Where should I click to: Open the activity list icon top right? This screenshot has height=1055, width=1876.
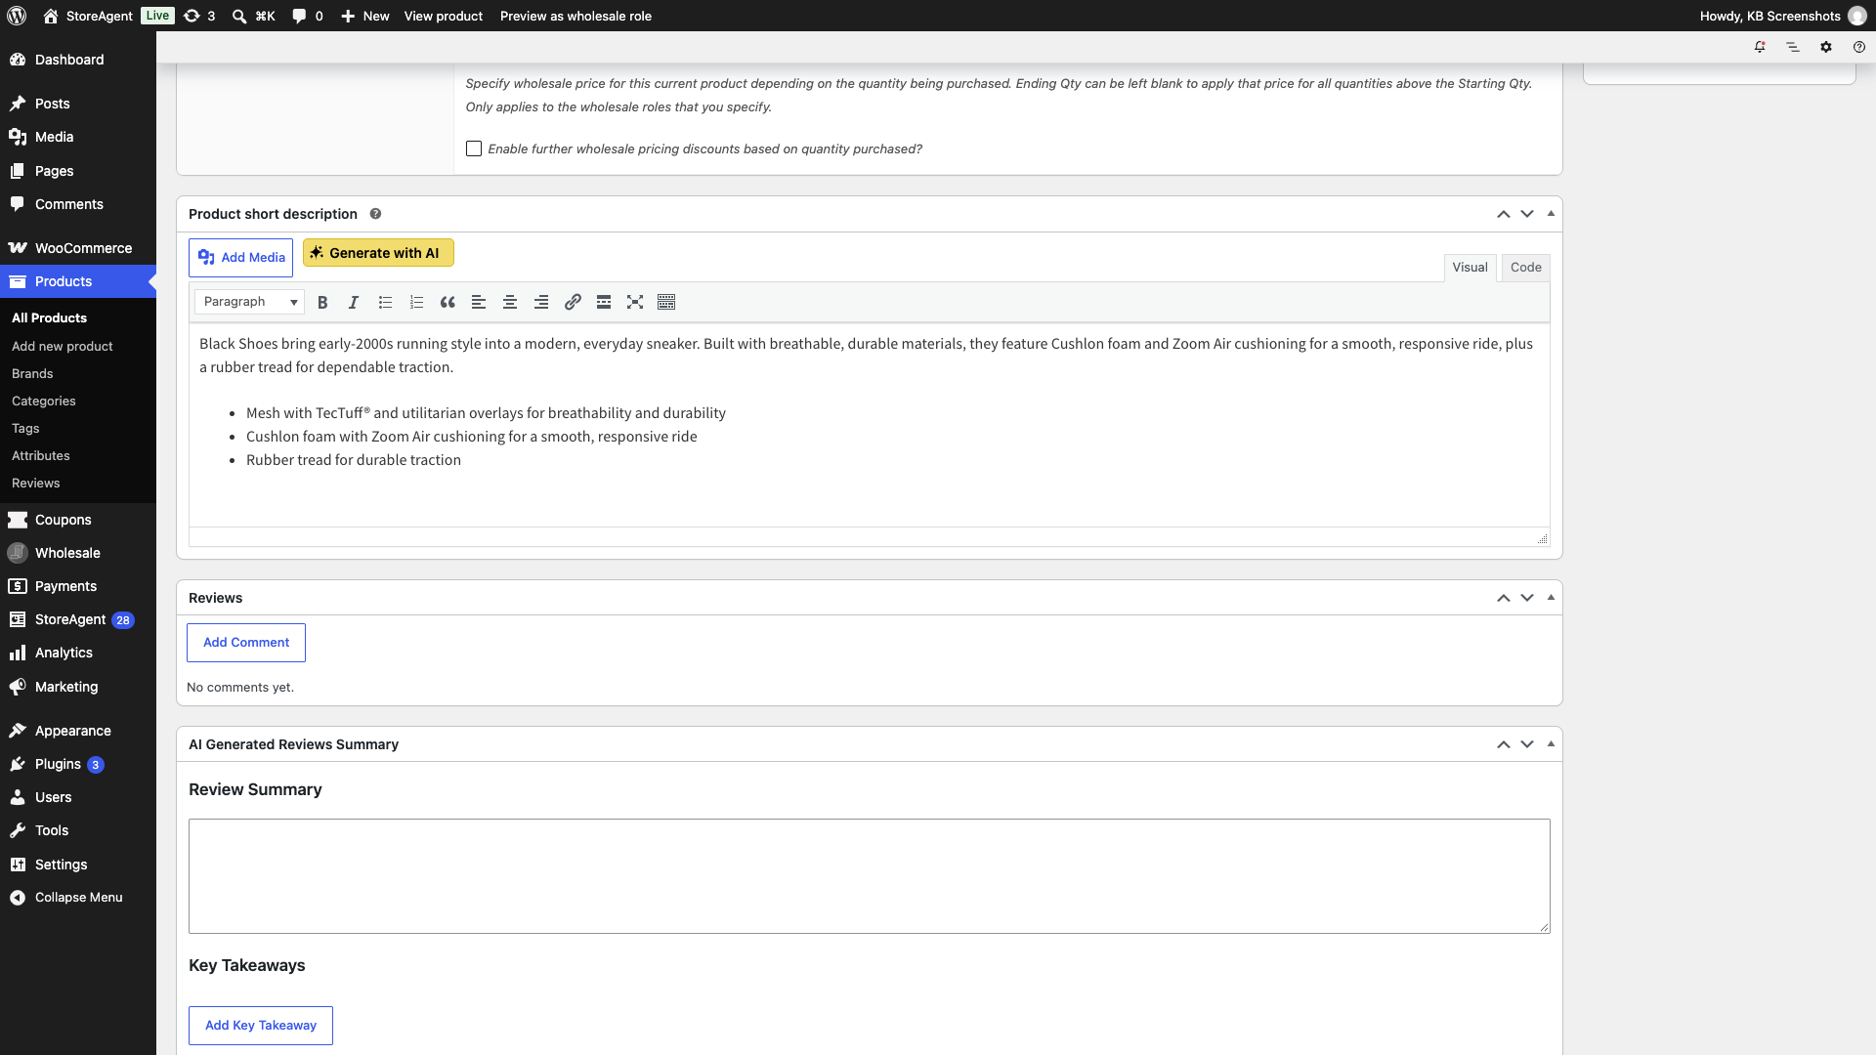pyautogui.click(x=1793, y=47)
